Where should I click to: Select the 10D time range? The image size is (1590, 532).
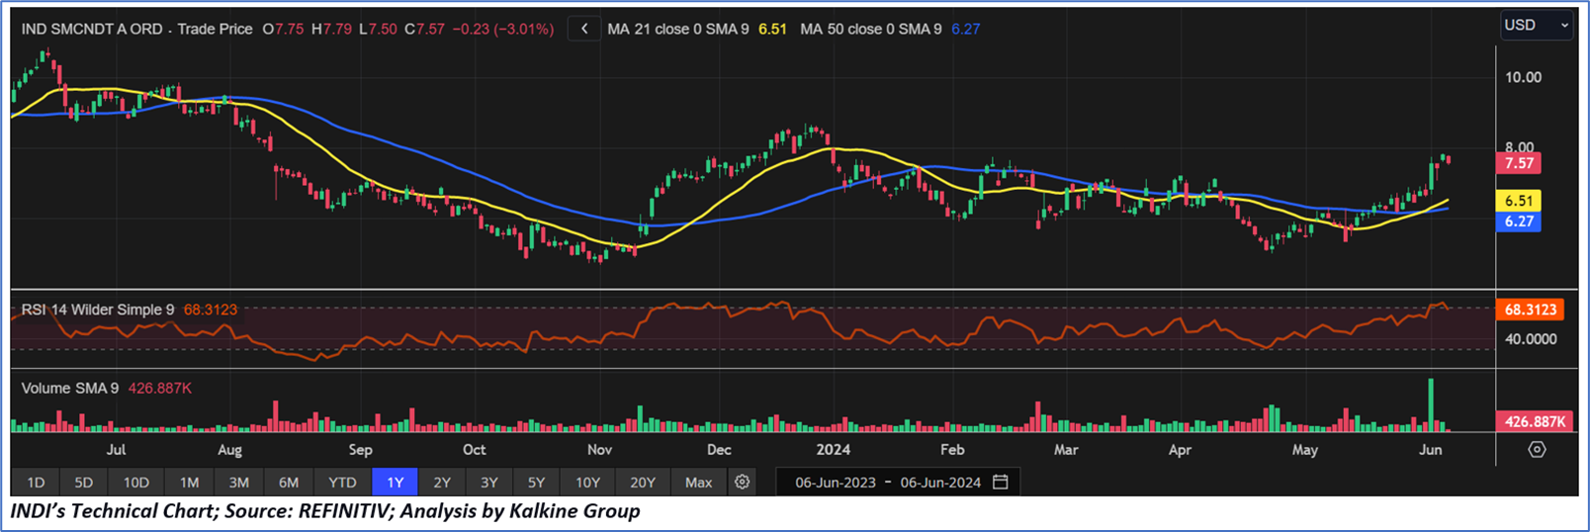tap(136, 482)
